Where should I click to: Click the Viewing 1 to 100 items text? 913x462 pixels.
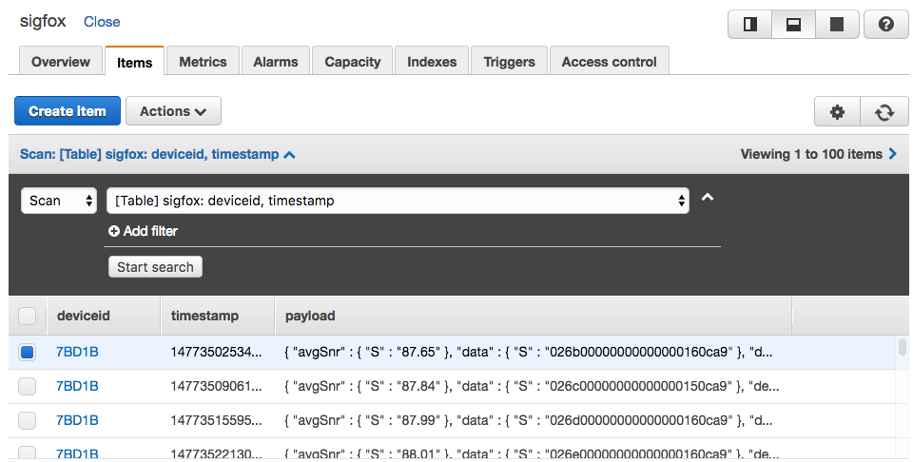[811, 154]
